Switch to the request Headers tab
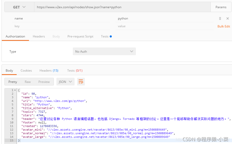This screenshot has height=144, width=232. (x=39, y=36)
